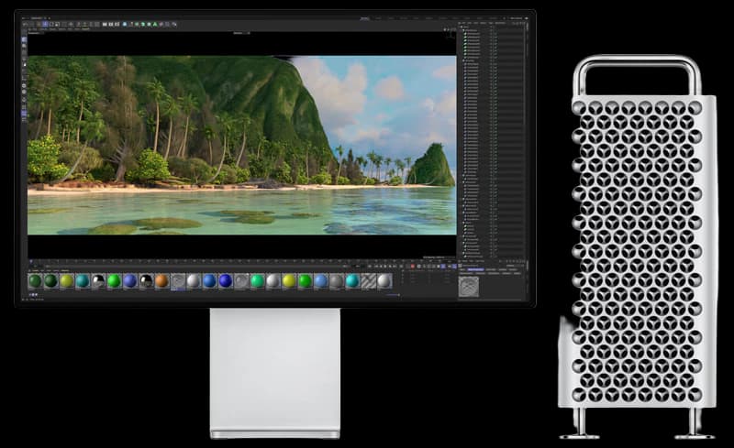Click the blue cube primitive icon in top toolbar
The width and height of the screenshot is (734, 448).
(125, 25)
